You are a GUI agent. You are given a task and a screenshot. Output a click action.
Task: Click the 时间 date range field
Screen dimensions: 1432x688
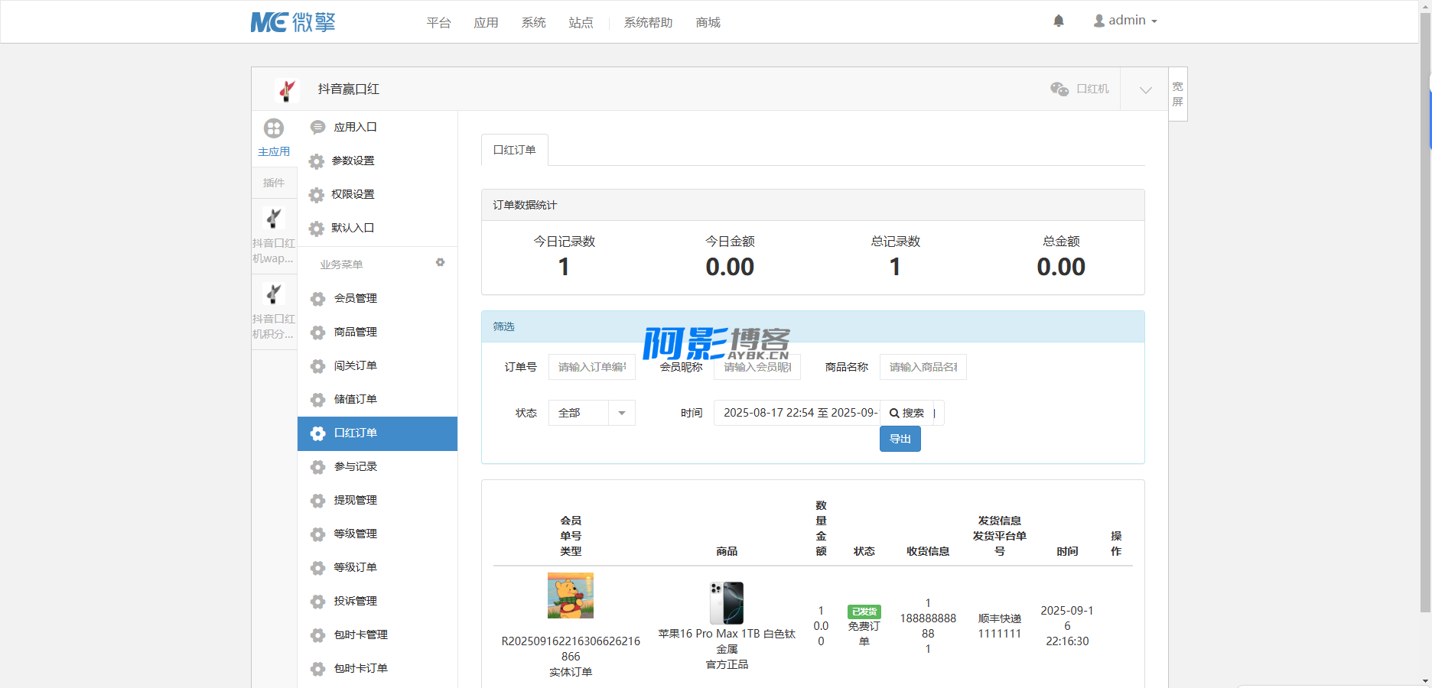(796, 413)
